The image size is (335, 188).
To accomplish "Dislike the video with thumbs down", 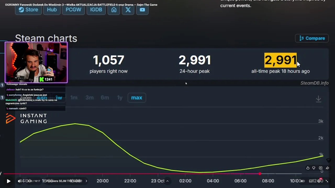I will (314, 168).
